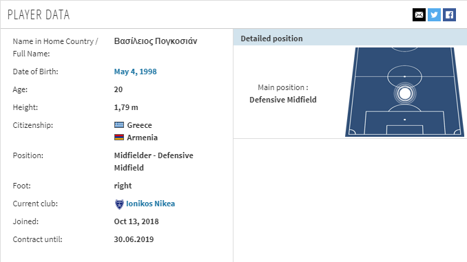Select the Greek name Βασίλειος Πογκοσιάν
This screenshot has width=467, height=262.
pyautogui.click(x=156, y=41)
